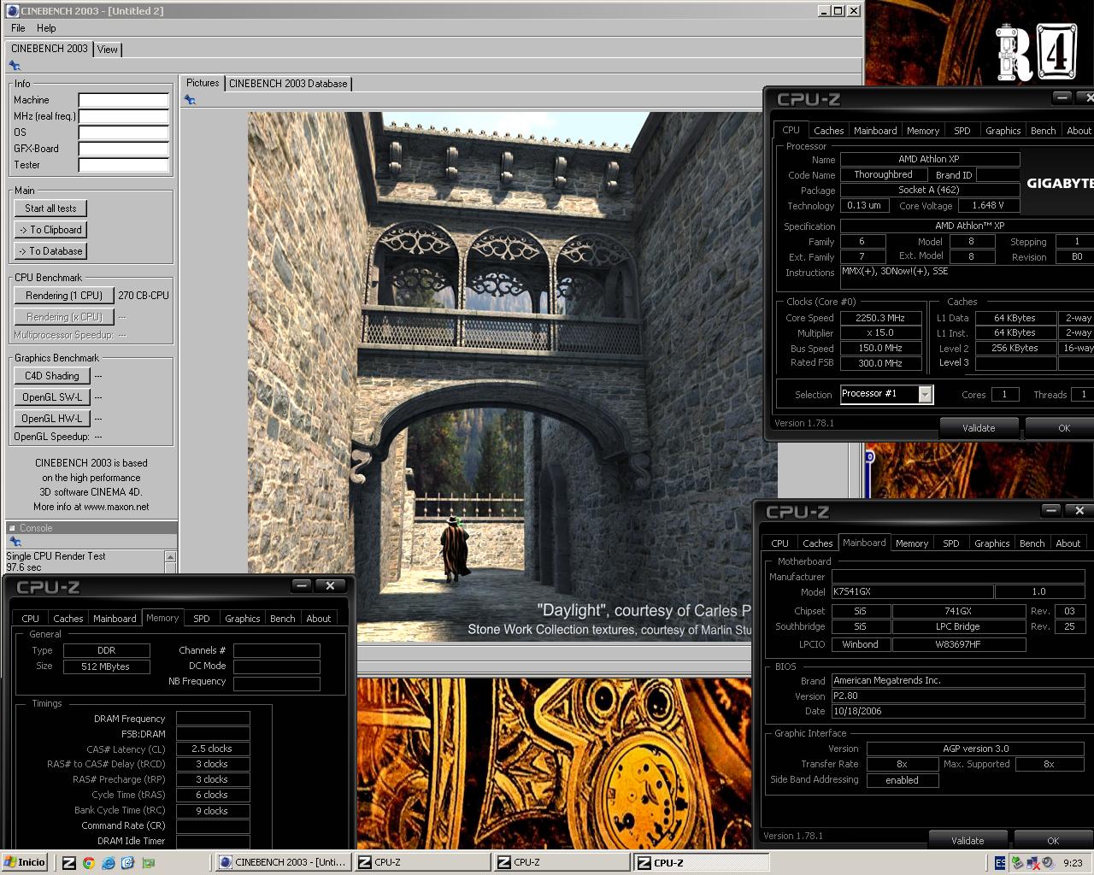This screenshot has height=875, width=1094.
Task: Open Google Chrome from quick launch
Action: (x=88, y=862)
